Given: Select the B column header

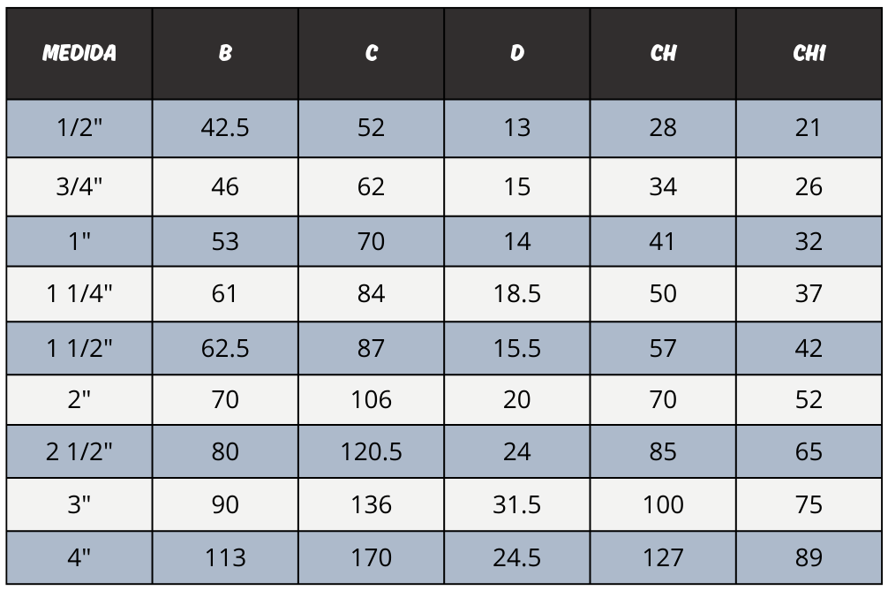Looking at the screenshot, I should click(x=225, y=53).
